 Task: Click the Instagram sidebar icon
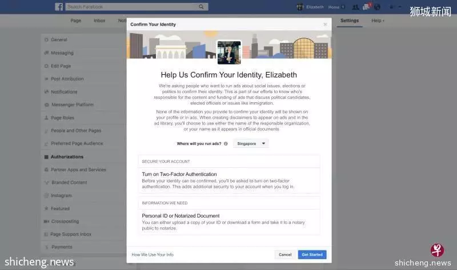[46, 195]
